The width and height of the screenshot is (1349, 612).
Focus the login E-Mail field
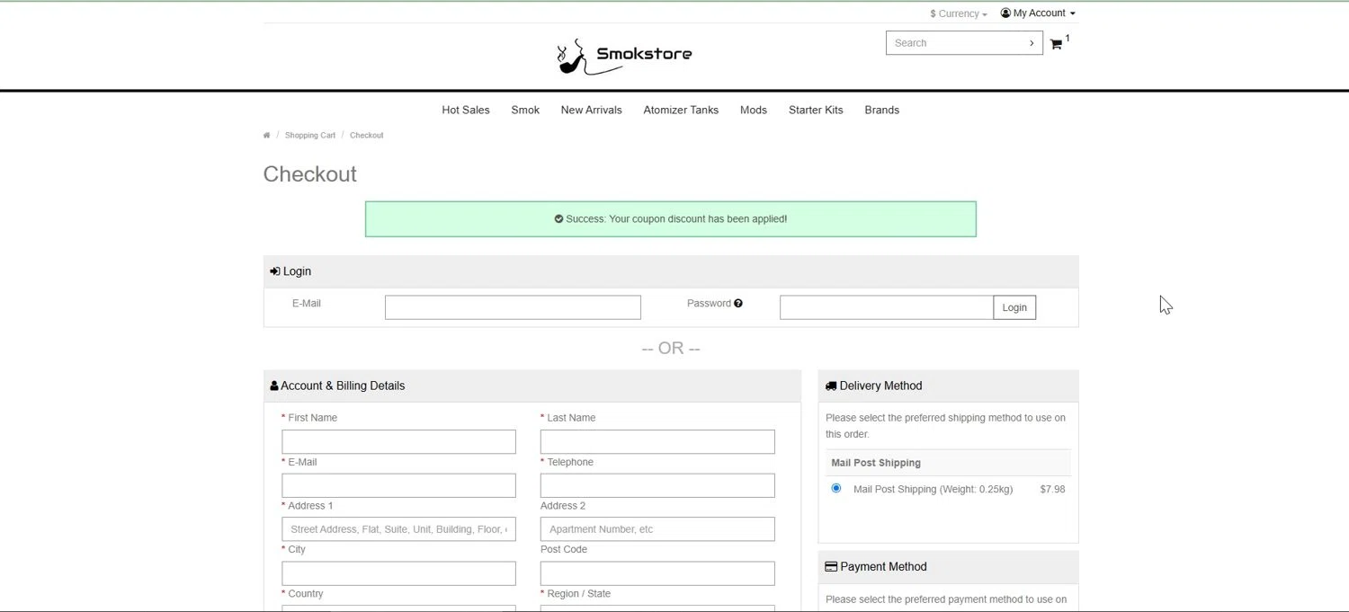513,307
